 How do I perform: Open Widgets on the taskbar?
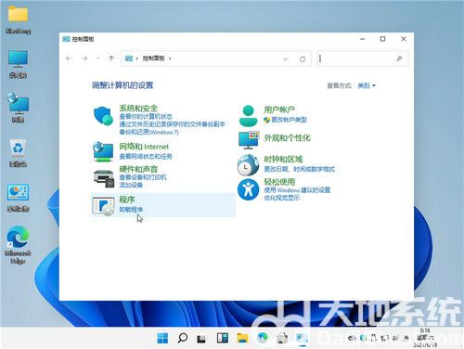(223, 338)
